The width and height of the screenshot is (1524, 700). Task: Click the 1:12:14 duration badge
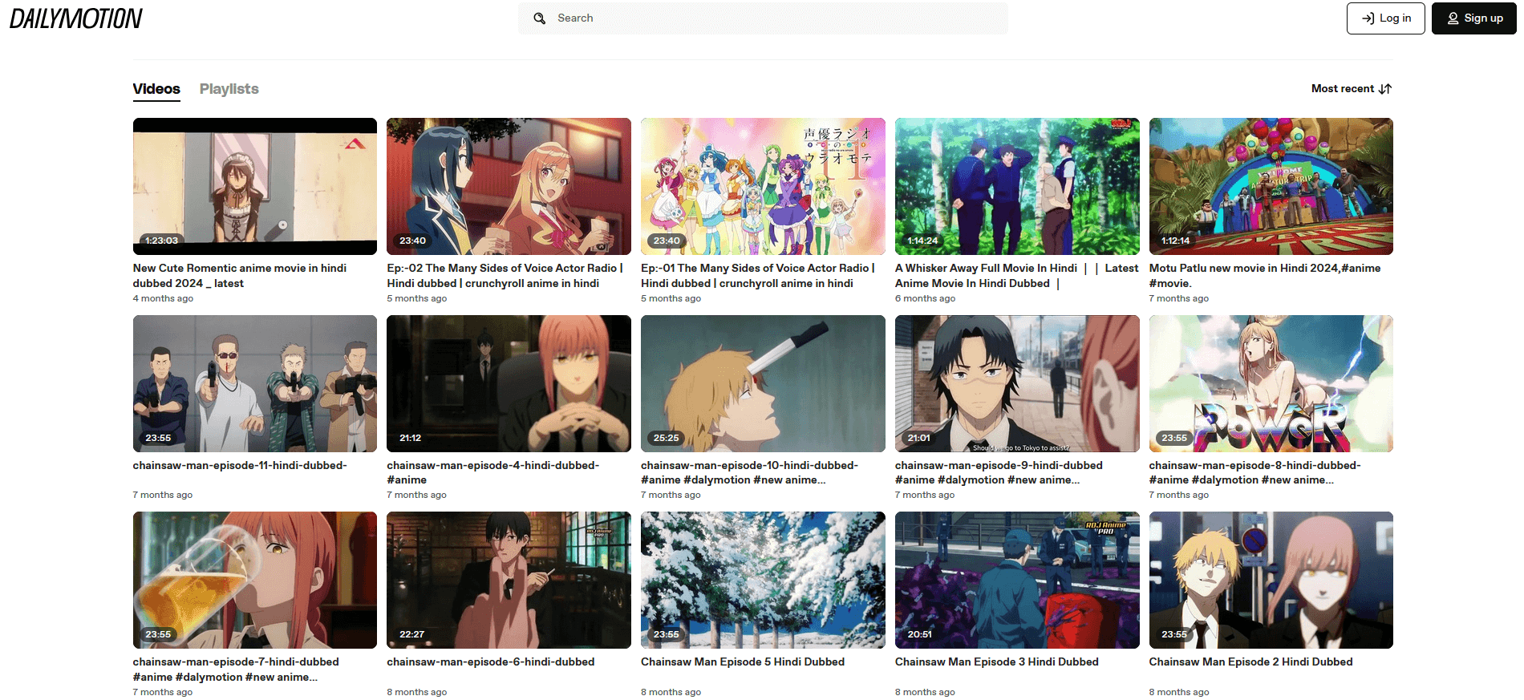(1175, 241)
